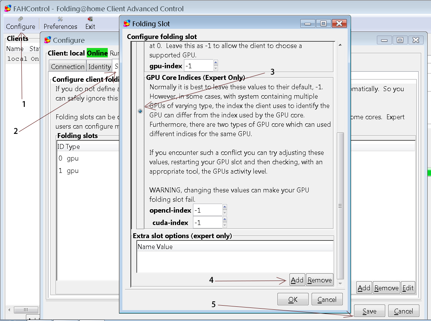Add a new folding slot in Configure
This screenshot has height=321, width=431.
click(x=364, y=288)
